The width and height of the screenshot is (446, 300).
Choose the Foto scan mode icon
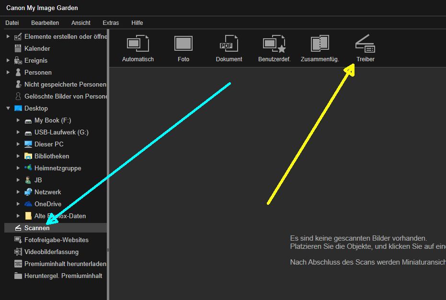coord(183,44)
